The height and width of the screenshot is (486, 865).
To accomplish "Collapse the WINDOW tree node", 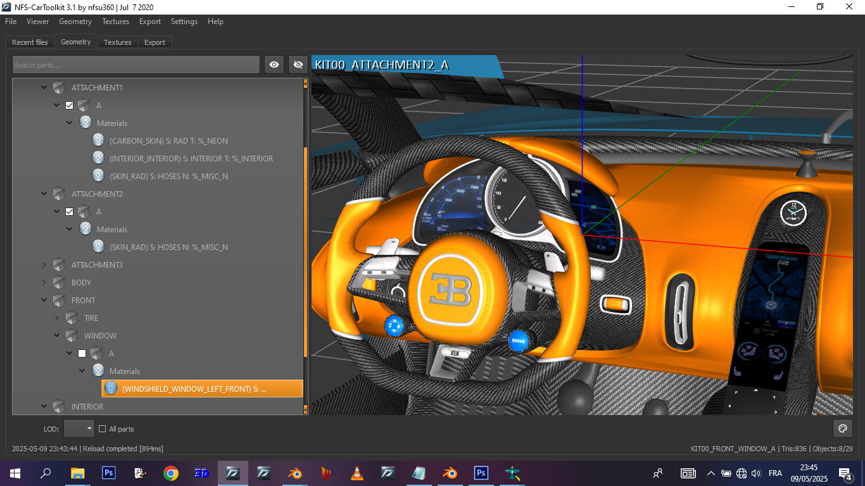I will click(x=56, y=335).
